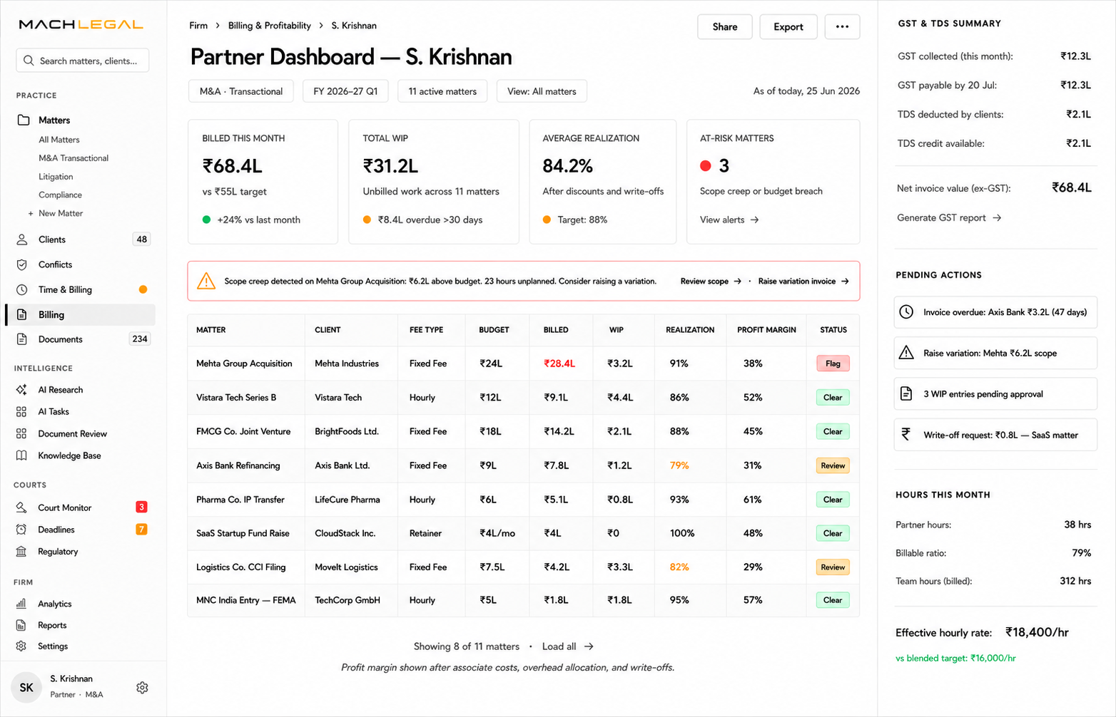Click the Deadlines alarm clock icon
Viewport: 1116px width, 717px height.
point(21,530)
